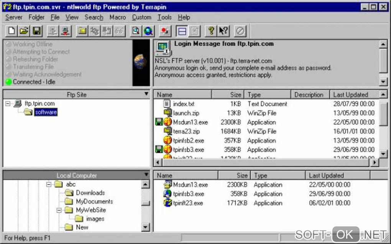Click the Description column header
The height and width of the screenshot is (244, 391).
pyautogui.click(x=310, y=95)
